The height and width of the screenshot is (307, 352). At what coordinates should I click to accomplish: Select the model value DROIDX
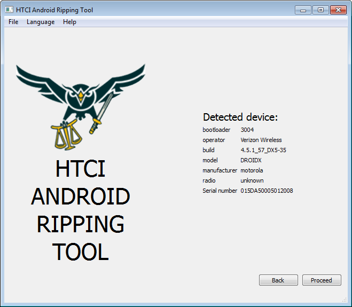(251, 160)
